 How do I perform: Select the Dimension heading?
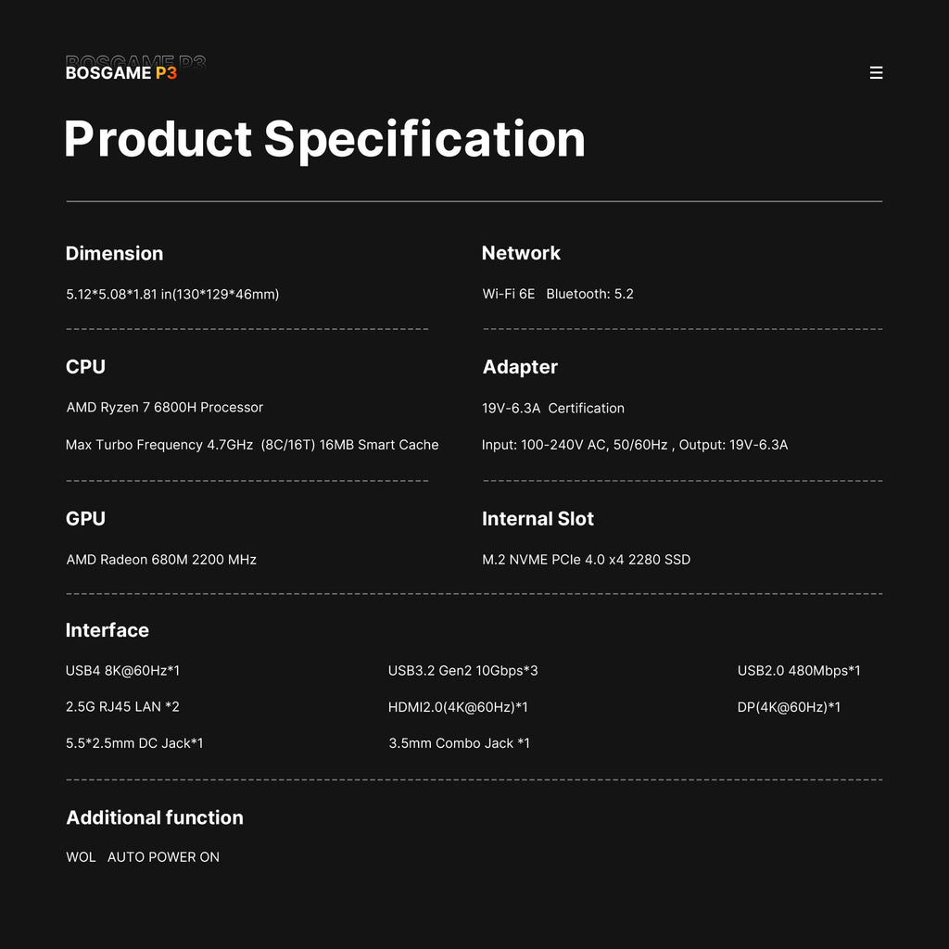tap(114, 253)
